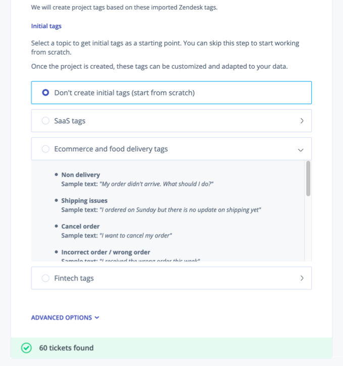Click the SaaS tags option label
The height and width of the screenshot is (366, 343).
click(70, 121)
